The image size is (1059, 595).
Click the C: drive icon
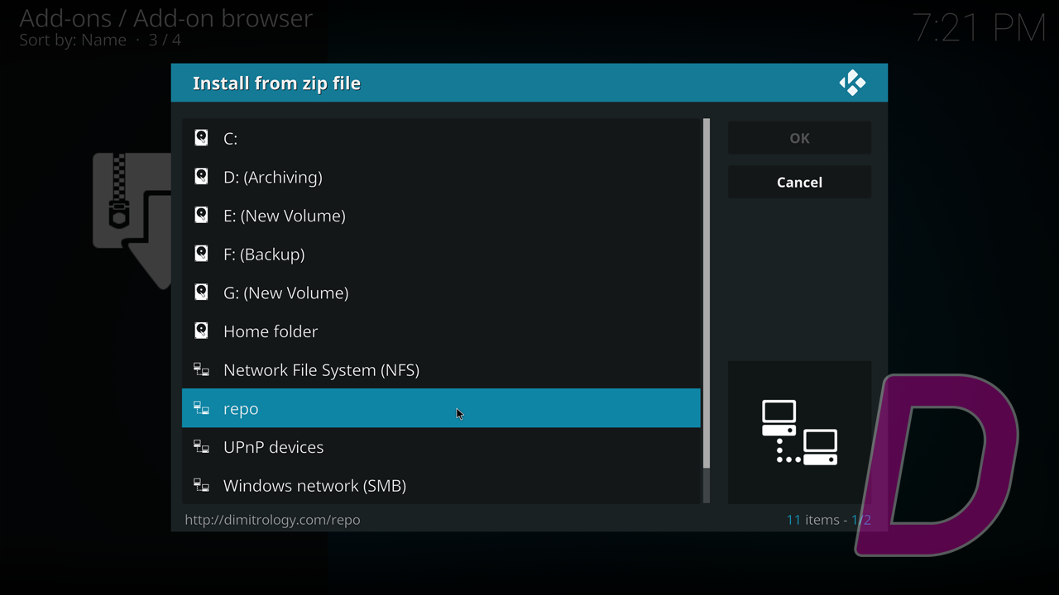click(x=201, y=138)
